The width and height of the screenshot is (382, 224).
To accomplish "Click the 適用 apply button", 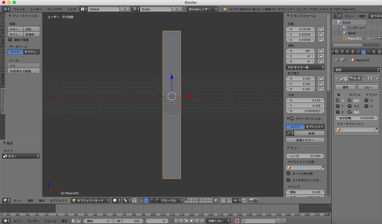I will [345, 87].
